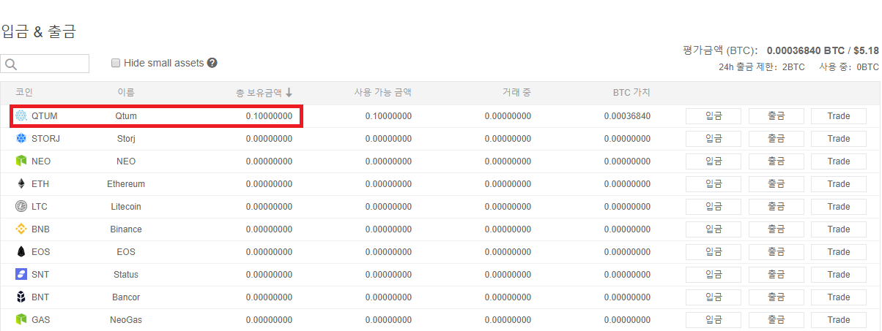The height and width of the screenshot is (331, 882).
Task: Click the SNT coin icon
Action: (x=21, y=275)
